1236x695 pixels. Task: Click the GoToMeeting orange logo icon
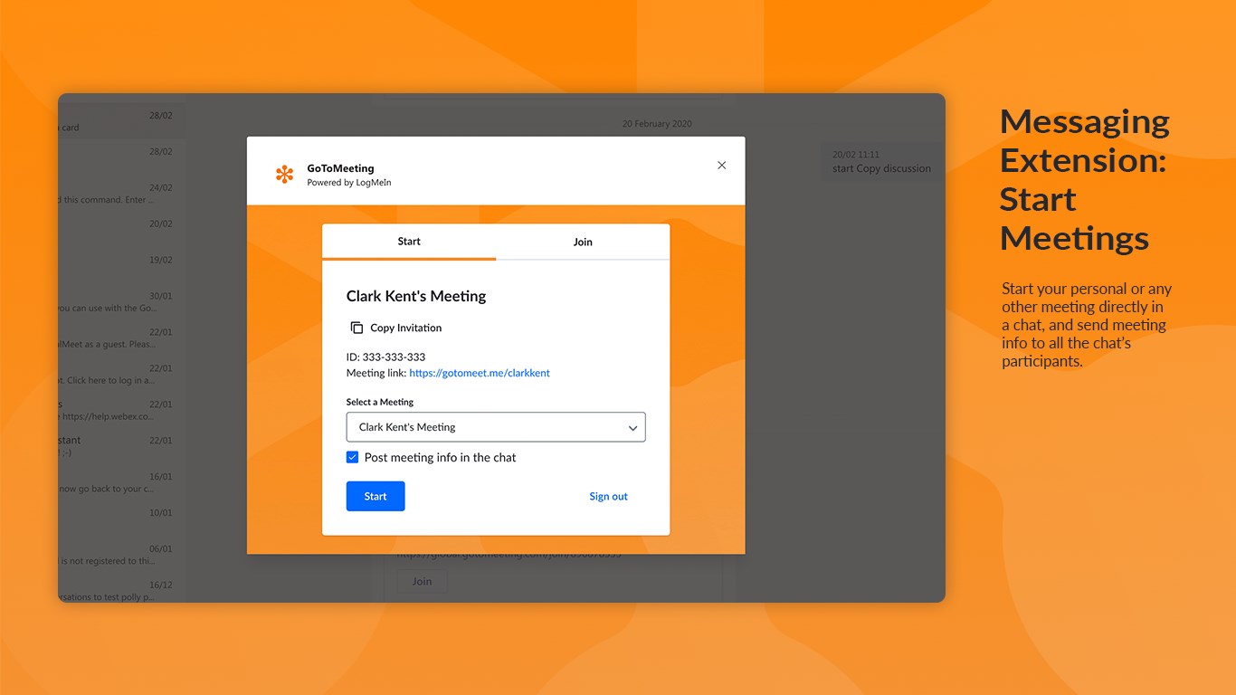tap(284, 175)
